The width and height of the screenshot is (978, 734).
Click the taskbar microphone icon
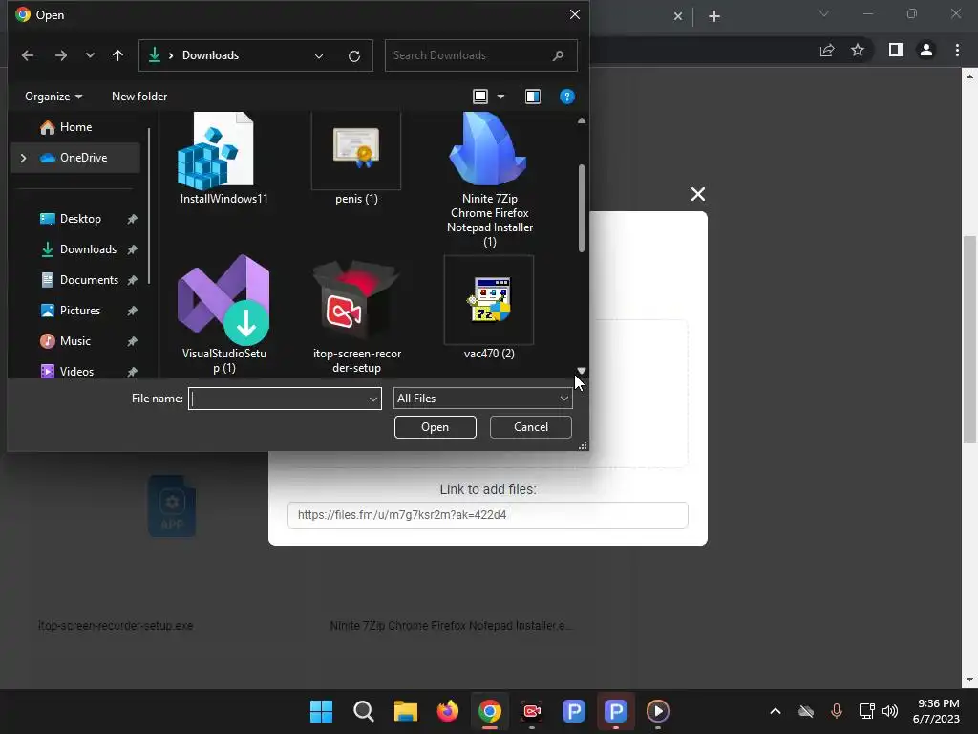837,711
